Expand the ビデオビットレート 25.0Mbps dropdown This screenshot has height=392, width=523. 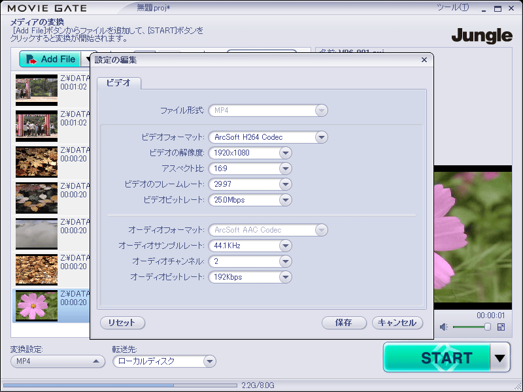250,200
